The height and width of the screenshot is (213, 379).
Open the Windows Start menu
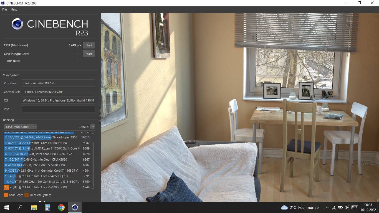pyautogui.click(x=7, y=207)
